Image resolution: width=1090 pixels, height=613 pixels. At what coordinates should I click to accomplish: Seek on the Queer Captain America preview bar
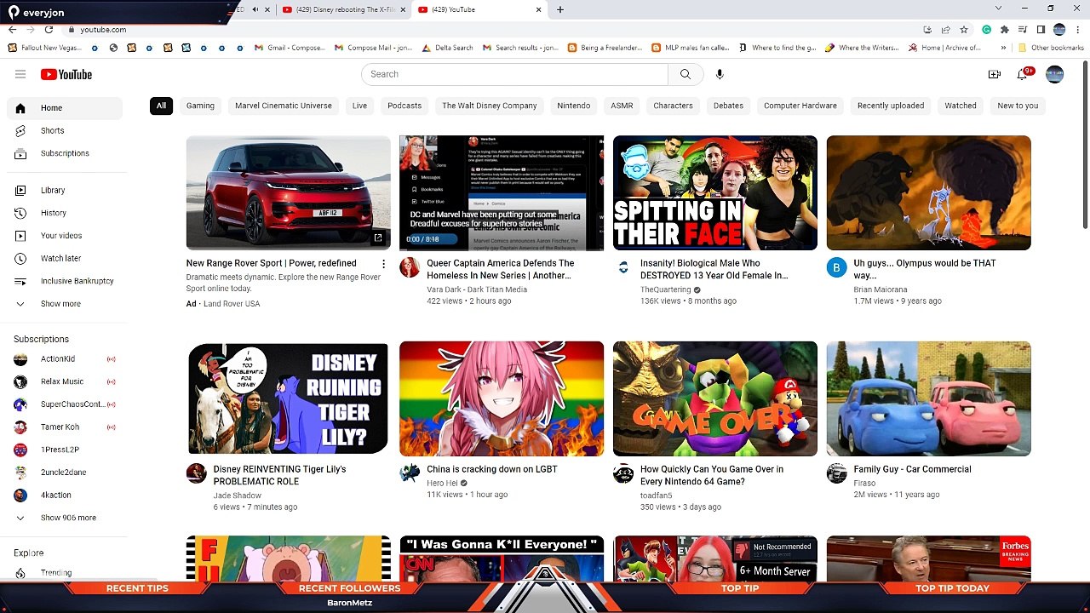pos(502,249)
